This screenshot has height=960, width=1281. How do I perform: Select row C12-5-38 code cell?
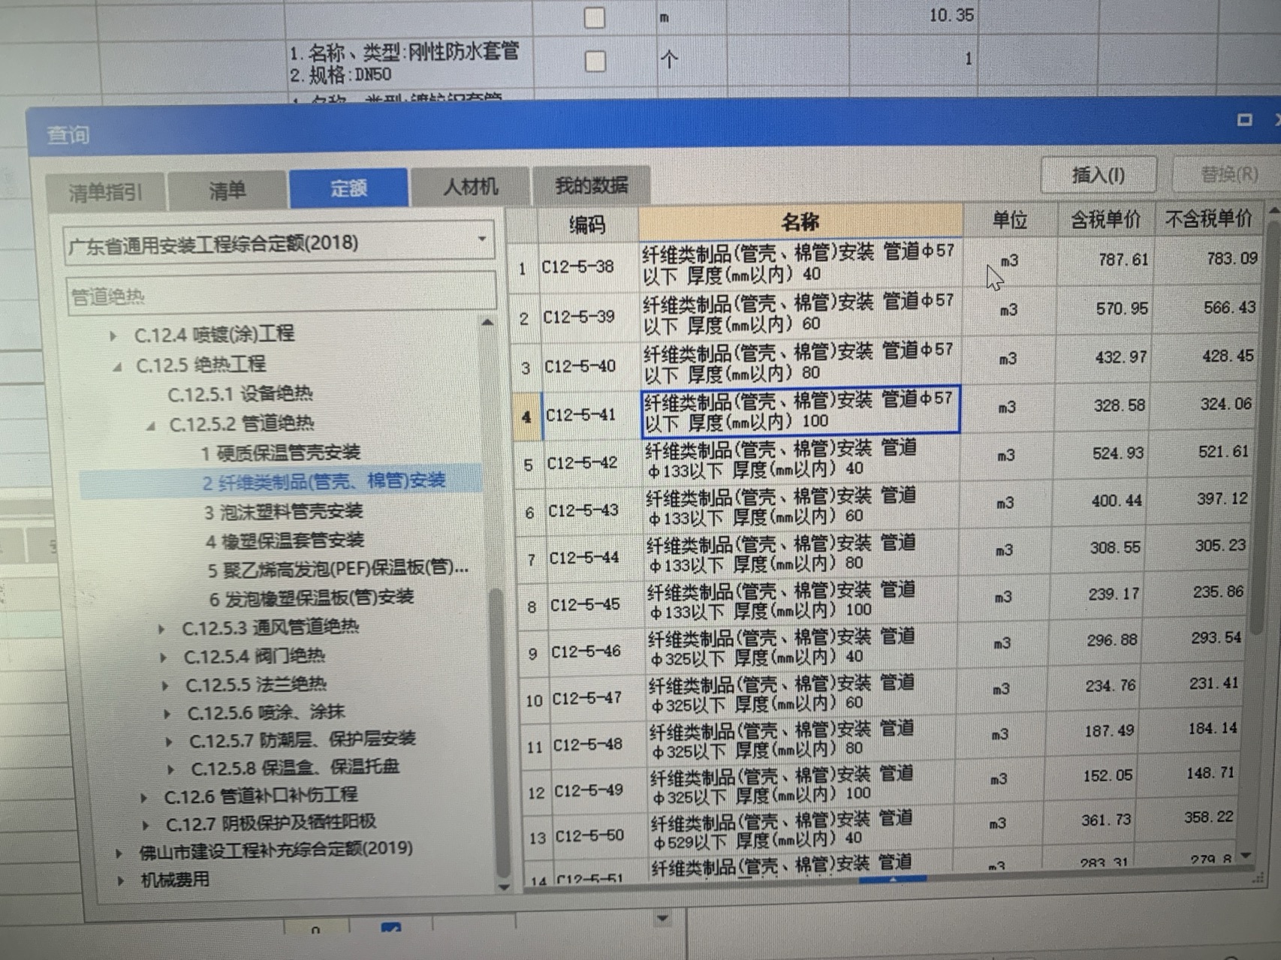587,266
